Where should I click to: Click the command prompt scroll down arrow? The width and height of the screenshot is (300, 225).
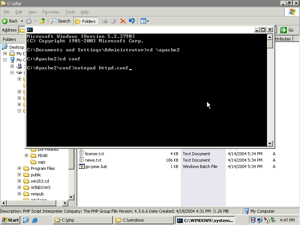click(x=270, y=143)
